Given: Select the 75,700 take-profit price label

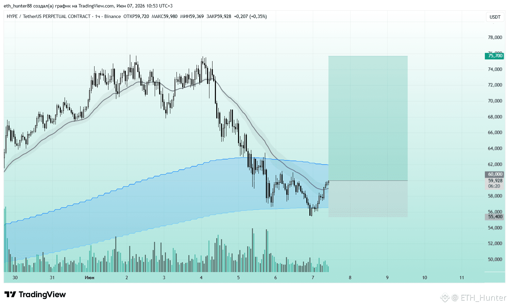Looking at the screenshot, I should coord(494,56).
